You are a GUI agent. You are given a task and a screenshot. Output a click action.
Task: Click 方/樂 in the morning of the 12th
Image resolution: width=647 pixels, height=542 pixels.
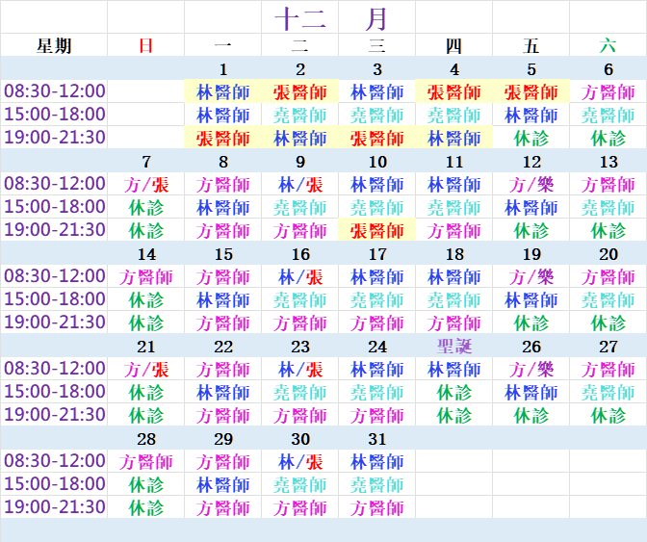click(x=531, y=184)
